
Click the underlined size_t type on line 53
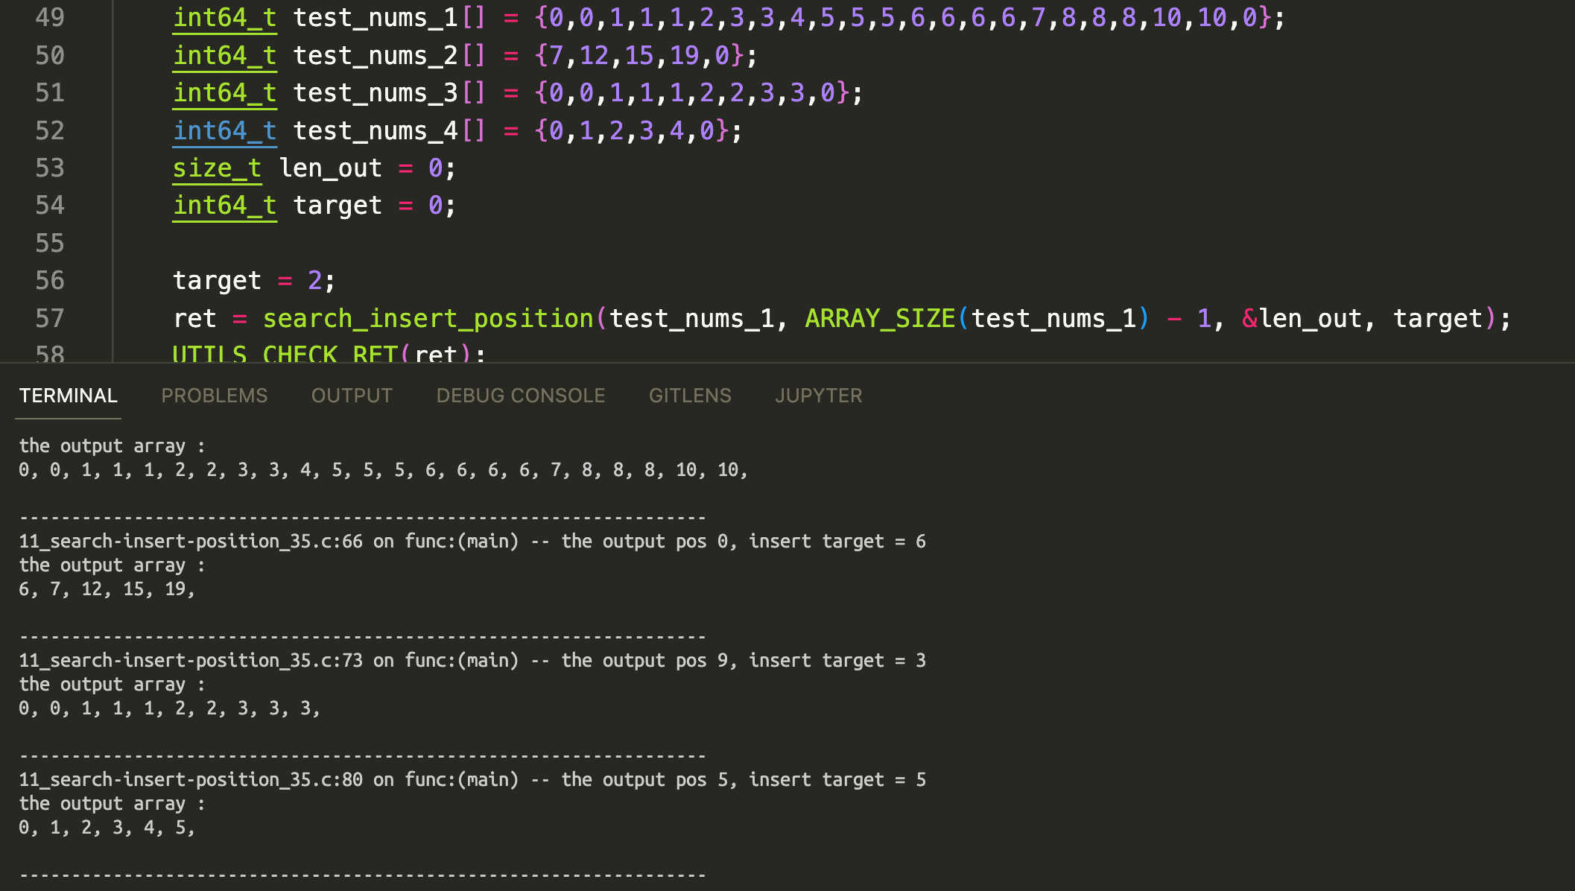pyautogui.click(x=217, y=168)
